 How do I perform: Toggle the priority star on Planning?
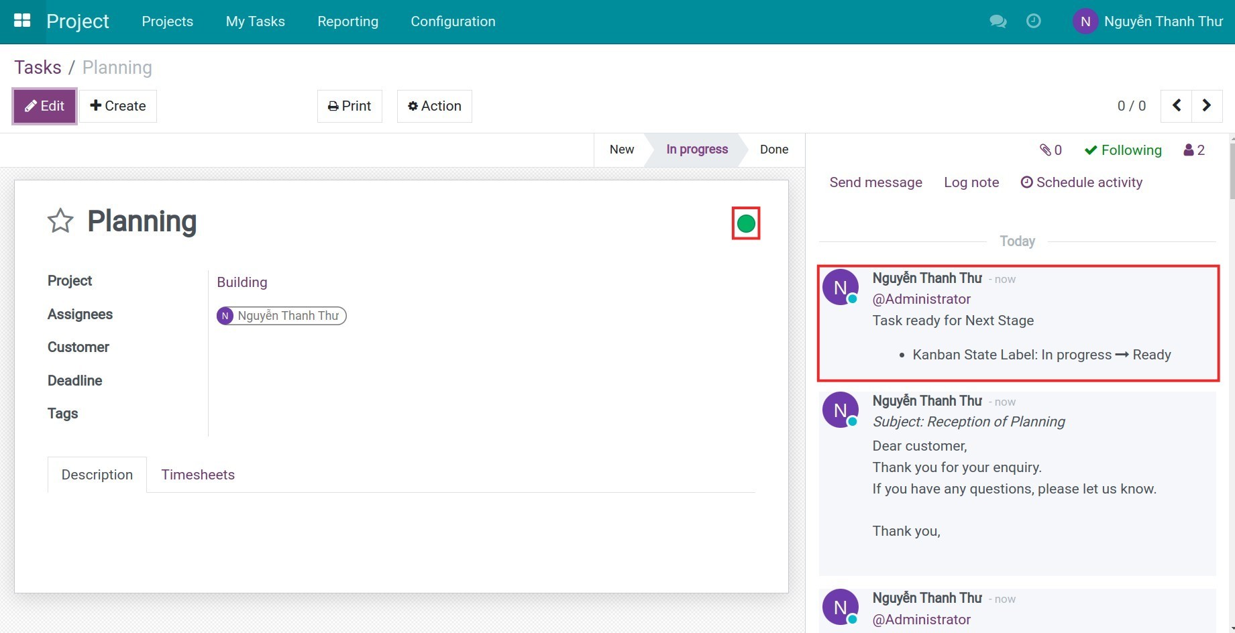click(60, 221)
